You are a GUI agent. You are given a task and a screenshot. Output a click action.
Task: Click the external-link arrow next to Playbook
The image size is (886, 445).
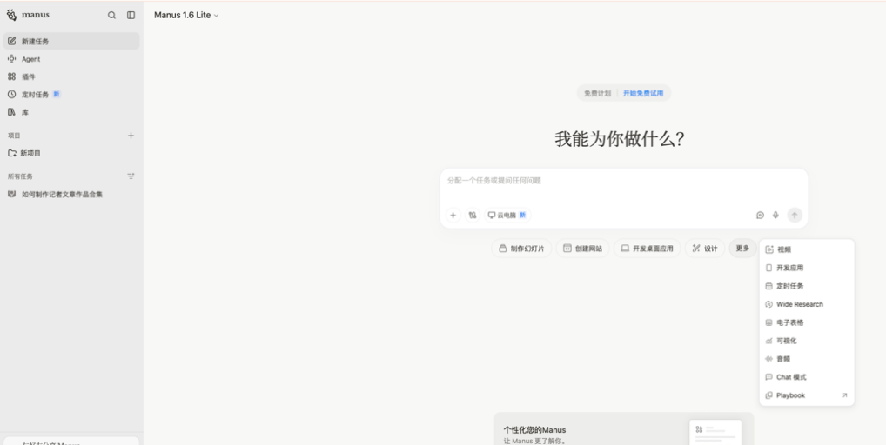coord(845,395)
